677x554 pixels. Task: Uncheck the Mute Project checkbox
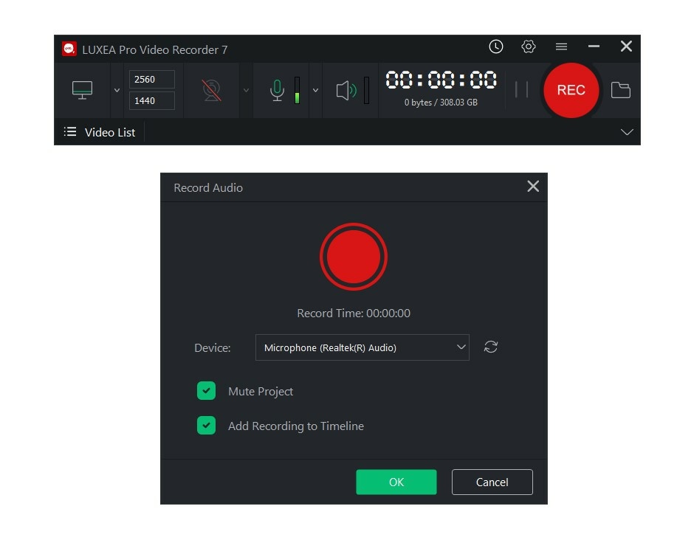pyautogui.click(x=207, y=391)
